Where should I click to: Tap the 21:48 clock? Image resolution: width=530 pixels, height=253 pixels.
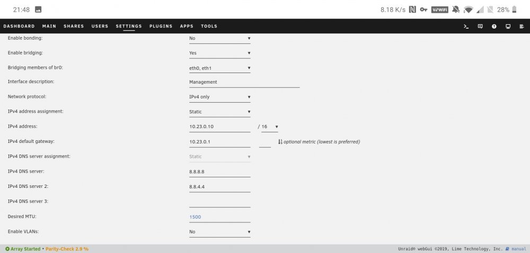[x=21, y=10]
